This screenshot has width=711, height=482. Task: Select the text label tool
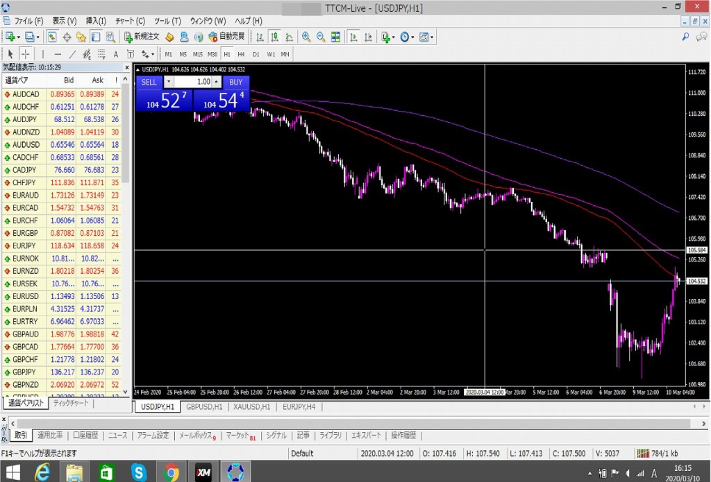click(115, 54)
